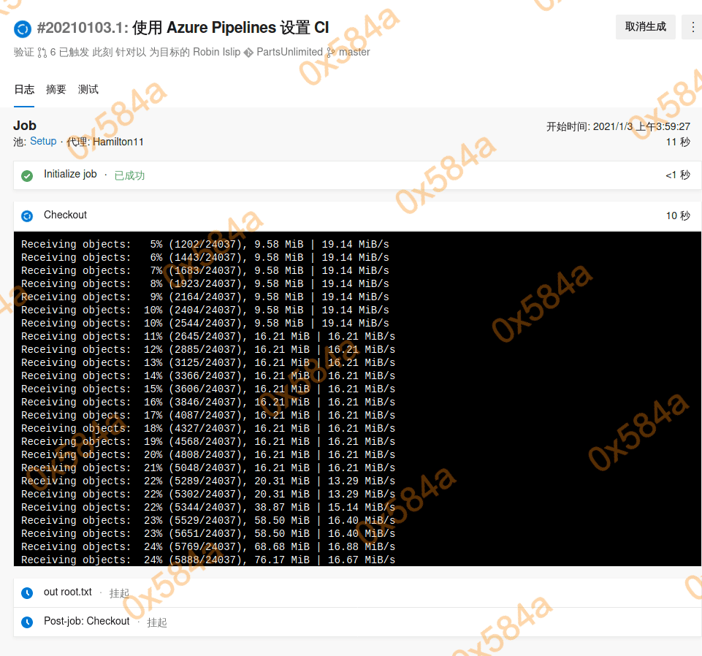Image resolution: width=702 pixels, height=656 pixels.
Task: Open the Setup agent pool link
Action: (x=43, y=141)
